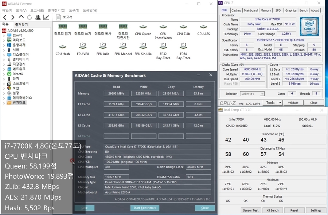This screenshot has height=215, width=328.
Task: Switch to the Graphics tab in CPU-Z
Action: tap(291, 11)
